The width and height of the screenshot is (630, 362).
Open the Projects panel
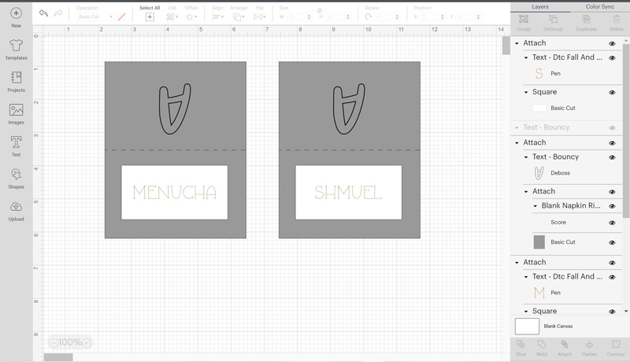pyautogui.click(x=16, y=77)
